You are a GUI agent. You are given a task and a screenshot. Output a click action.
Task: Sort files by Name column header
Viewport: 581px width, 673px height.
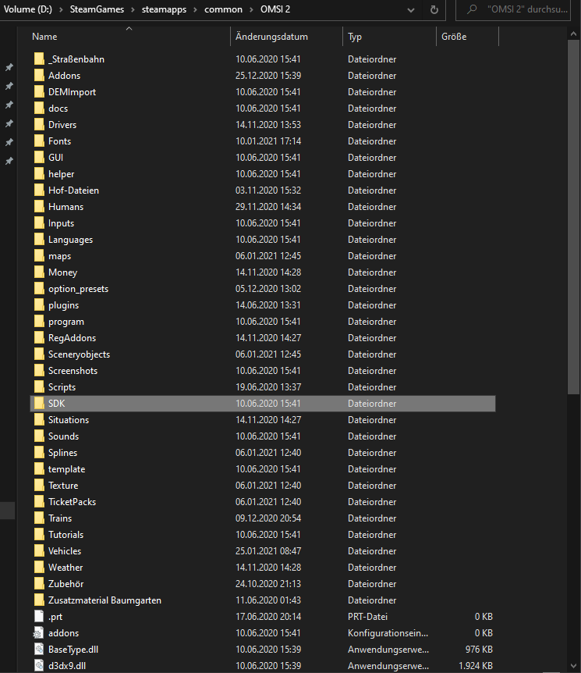[45, 37]
